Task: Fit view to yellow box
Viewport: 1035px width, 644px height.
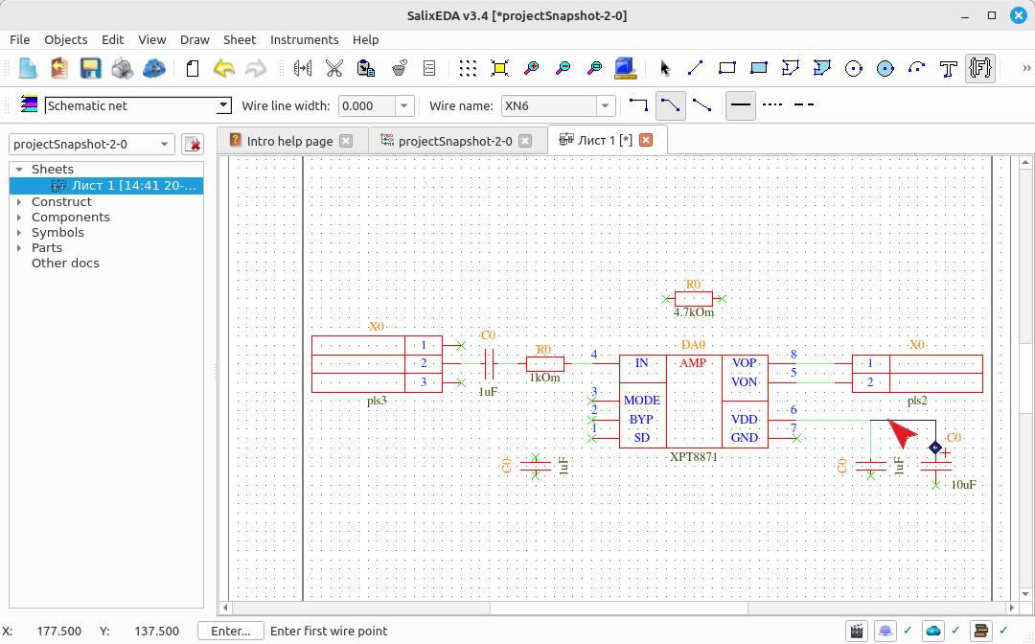Action: 499,68
